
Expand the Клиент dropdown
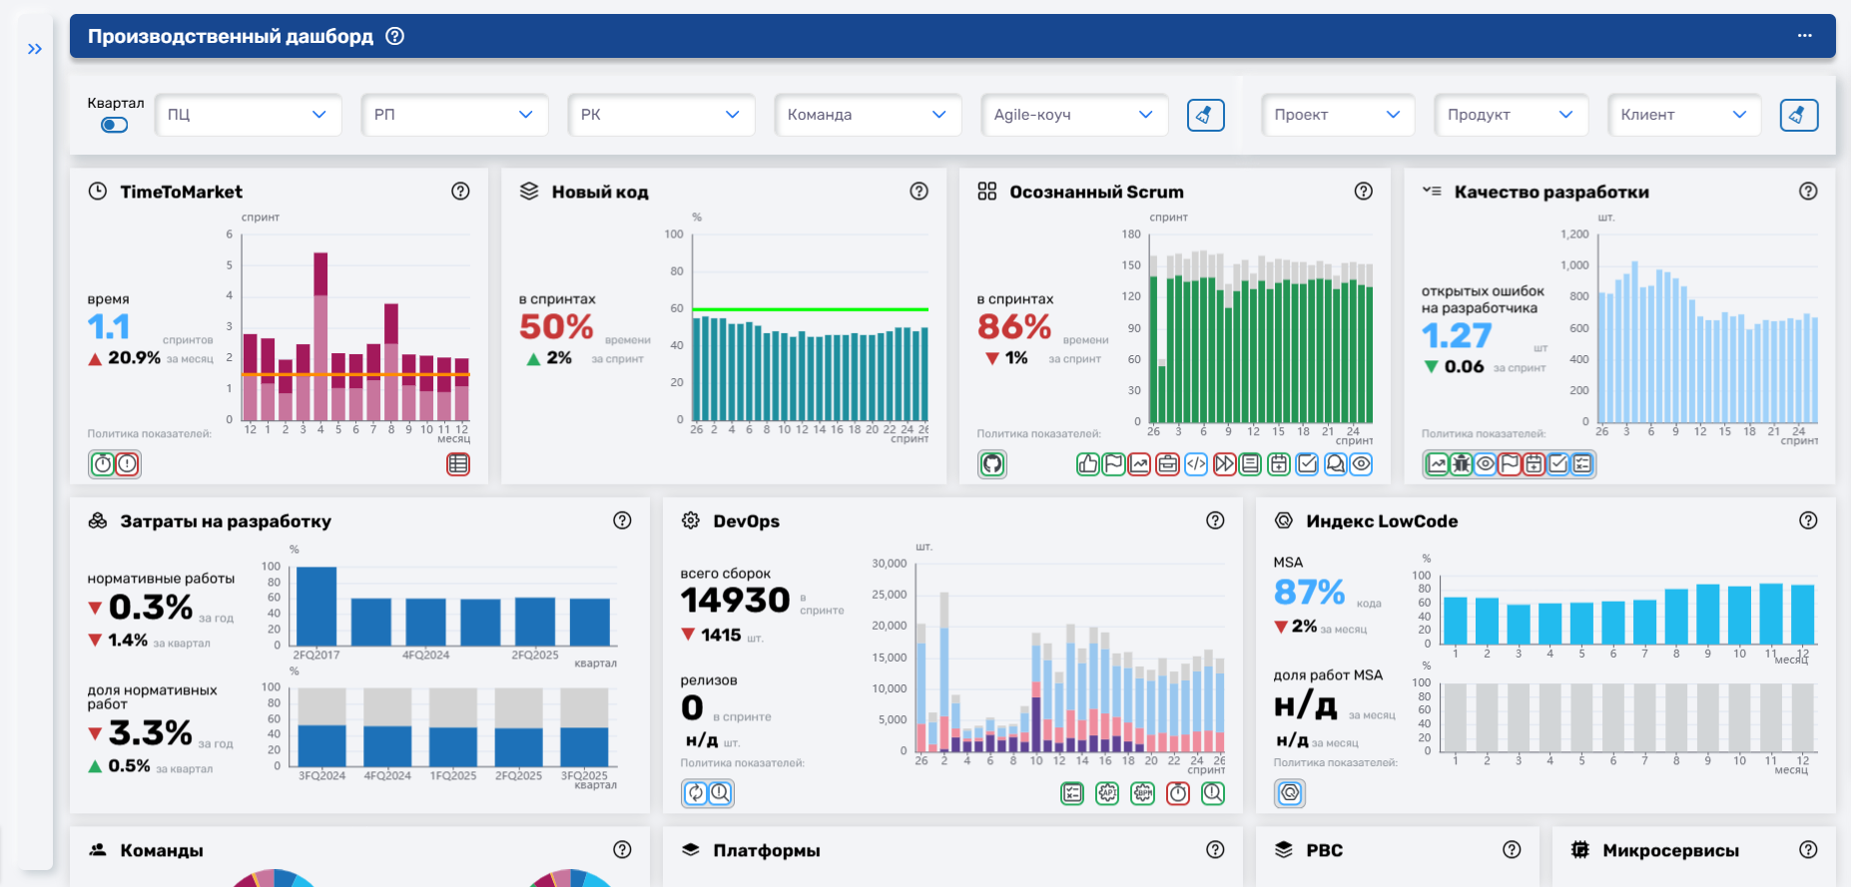coord(1683,115)
